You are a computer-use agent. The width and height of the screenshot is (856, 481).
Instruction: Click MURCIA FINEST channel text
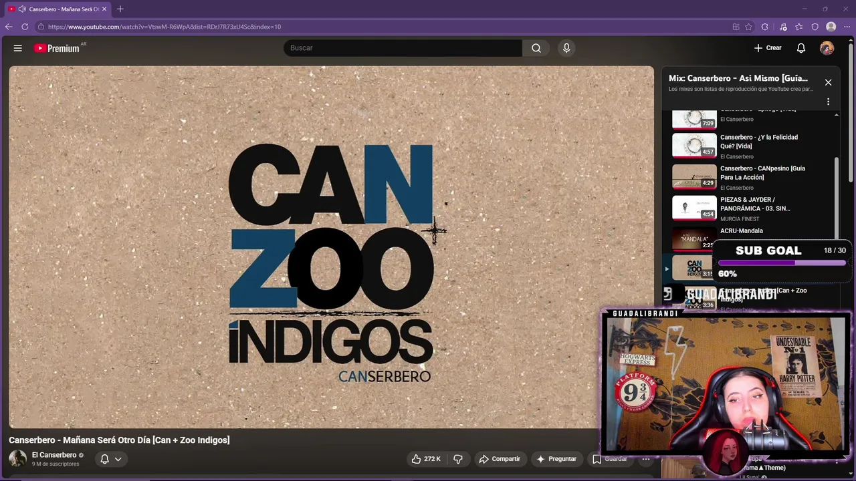pyautogui.click(x=740, y=219)
